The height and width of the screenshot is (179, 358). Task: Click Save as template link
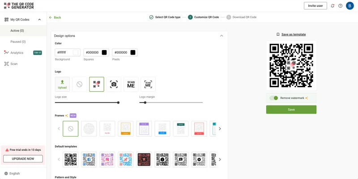coord(291,34)
